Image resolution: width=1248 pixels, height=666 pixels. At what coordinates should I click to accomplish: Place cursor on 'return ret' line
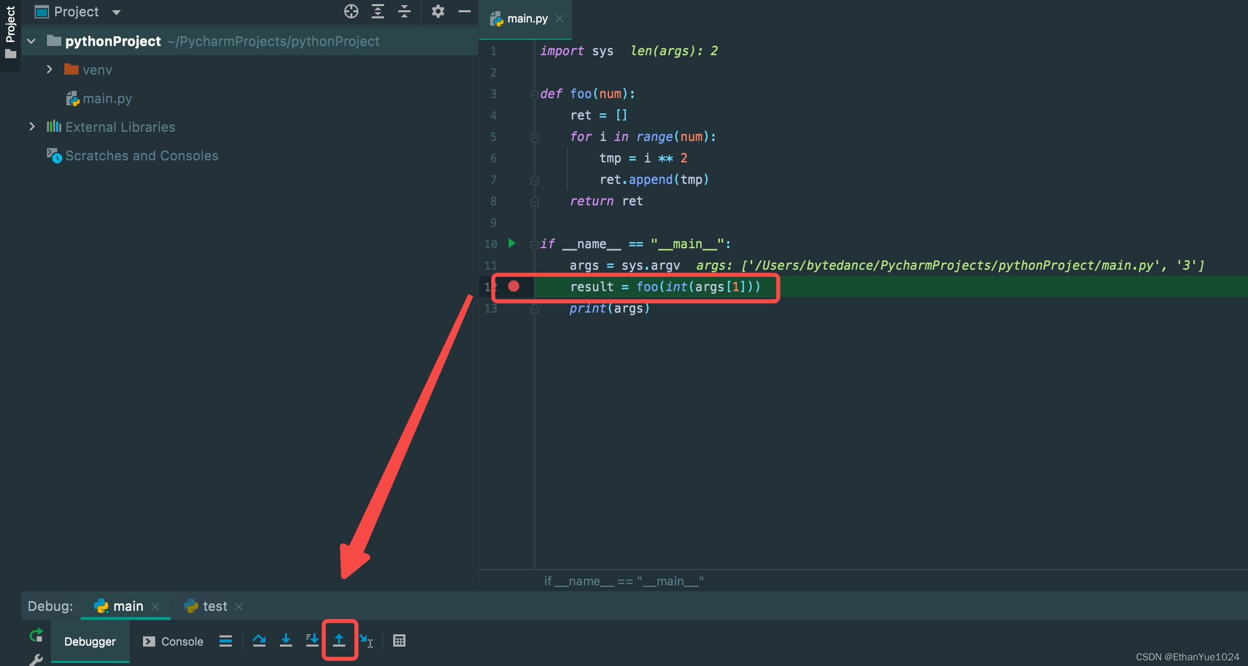[606, 201]
